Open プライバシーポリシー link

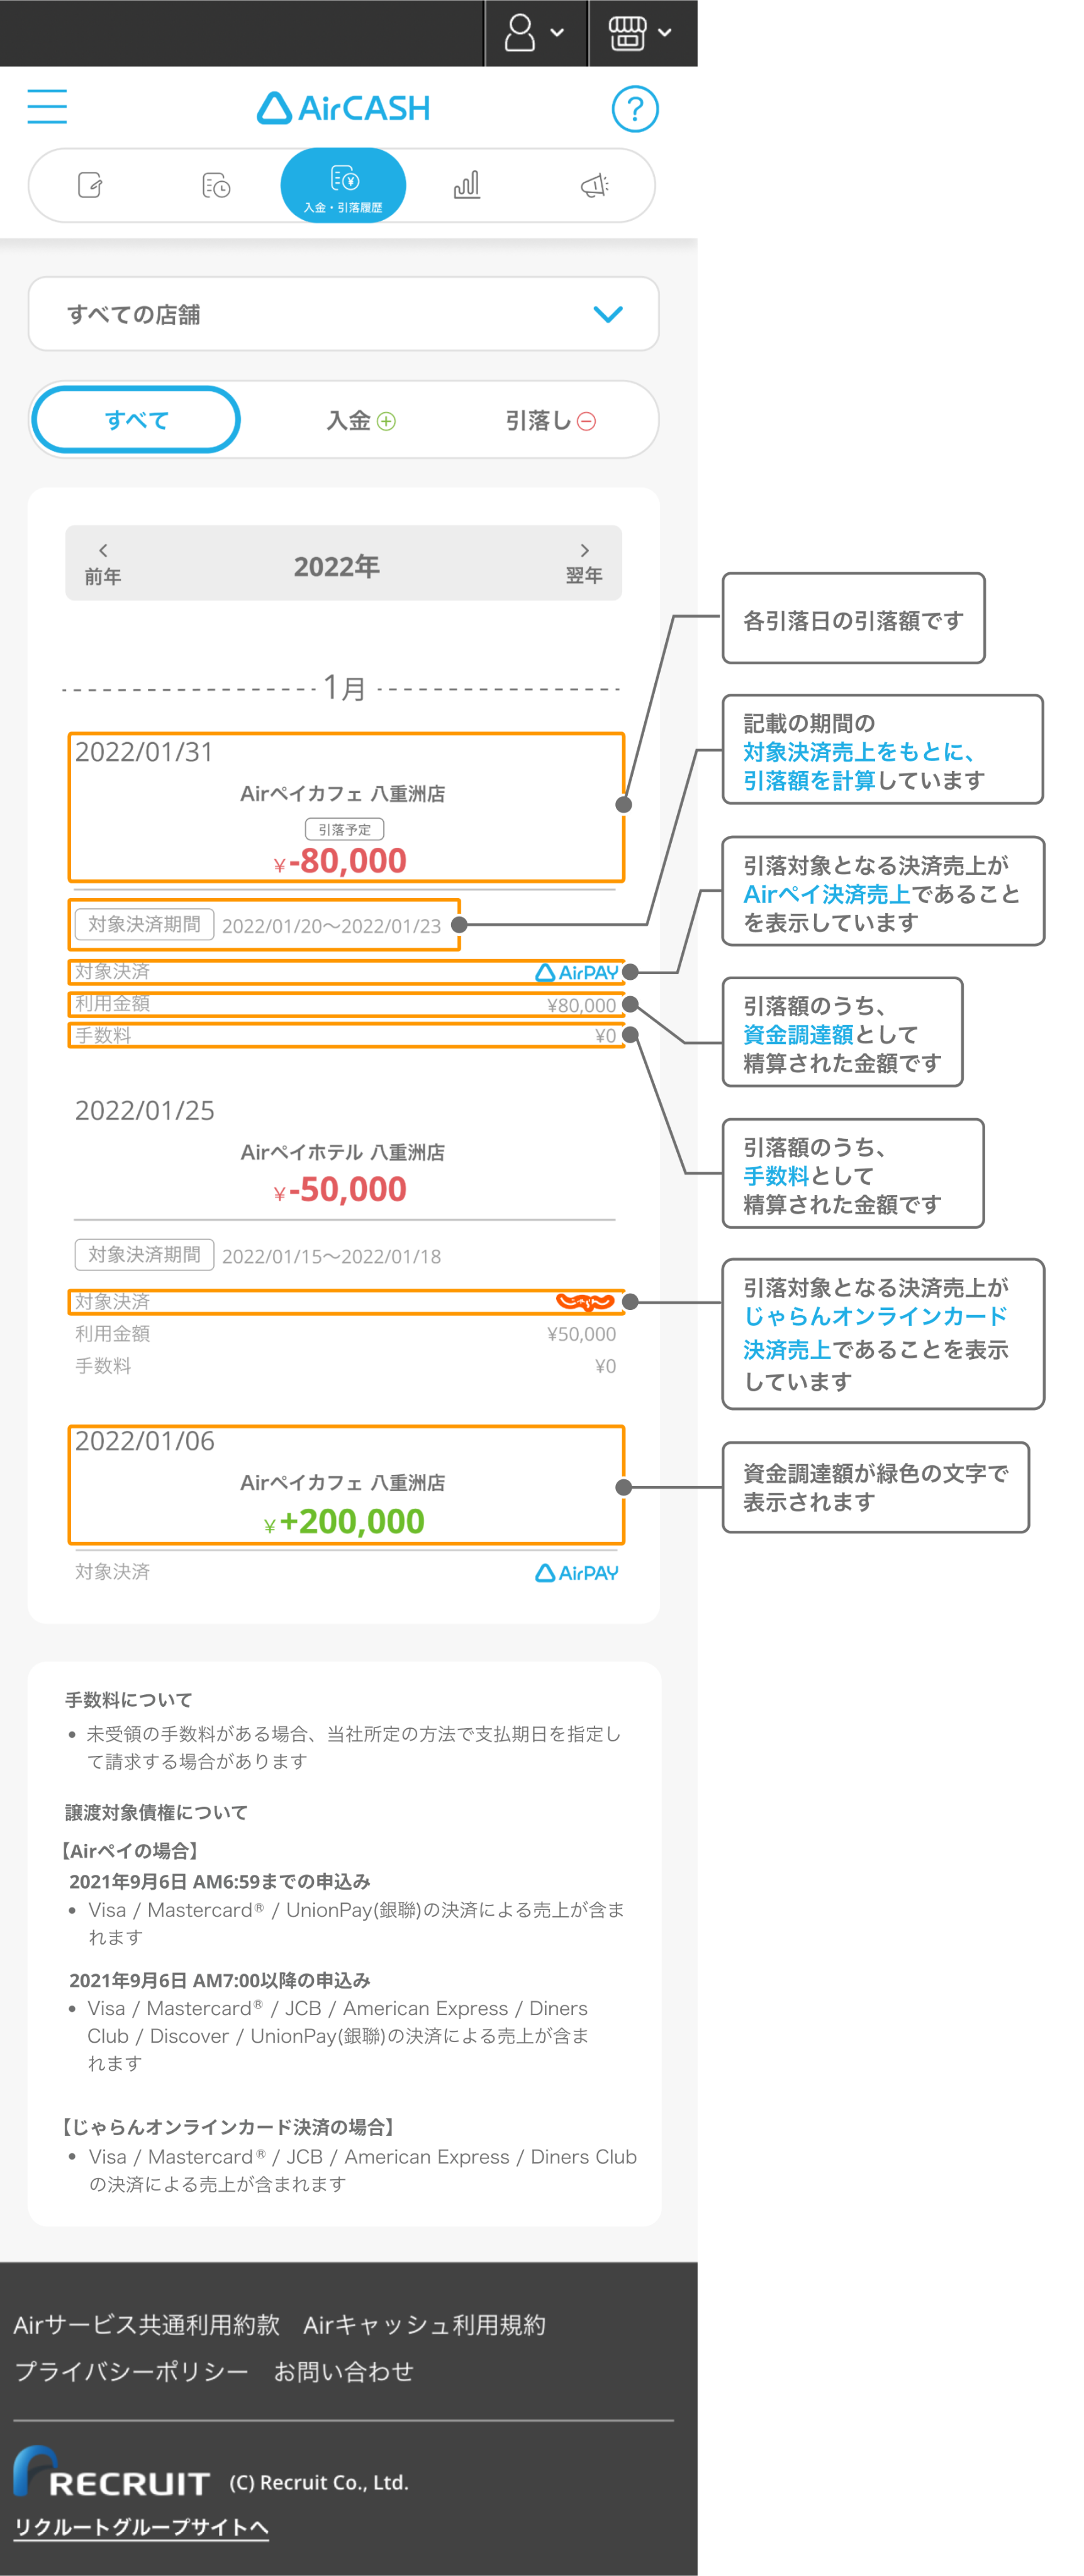coord(131,2371)
